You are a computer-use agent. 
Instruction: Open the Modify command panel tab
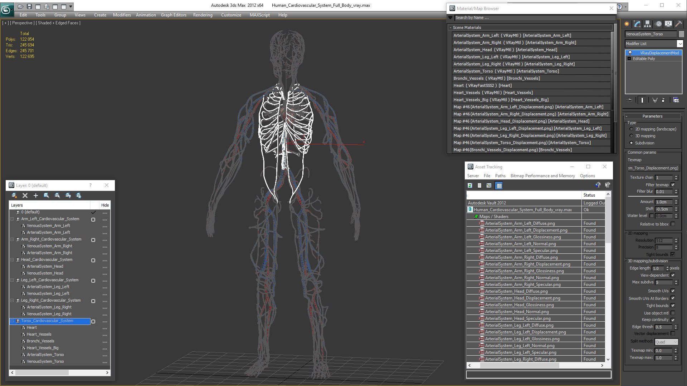pos(637,24)
